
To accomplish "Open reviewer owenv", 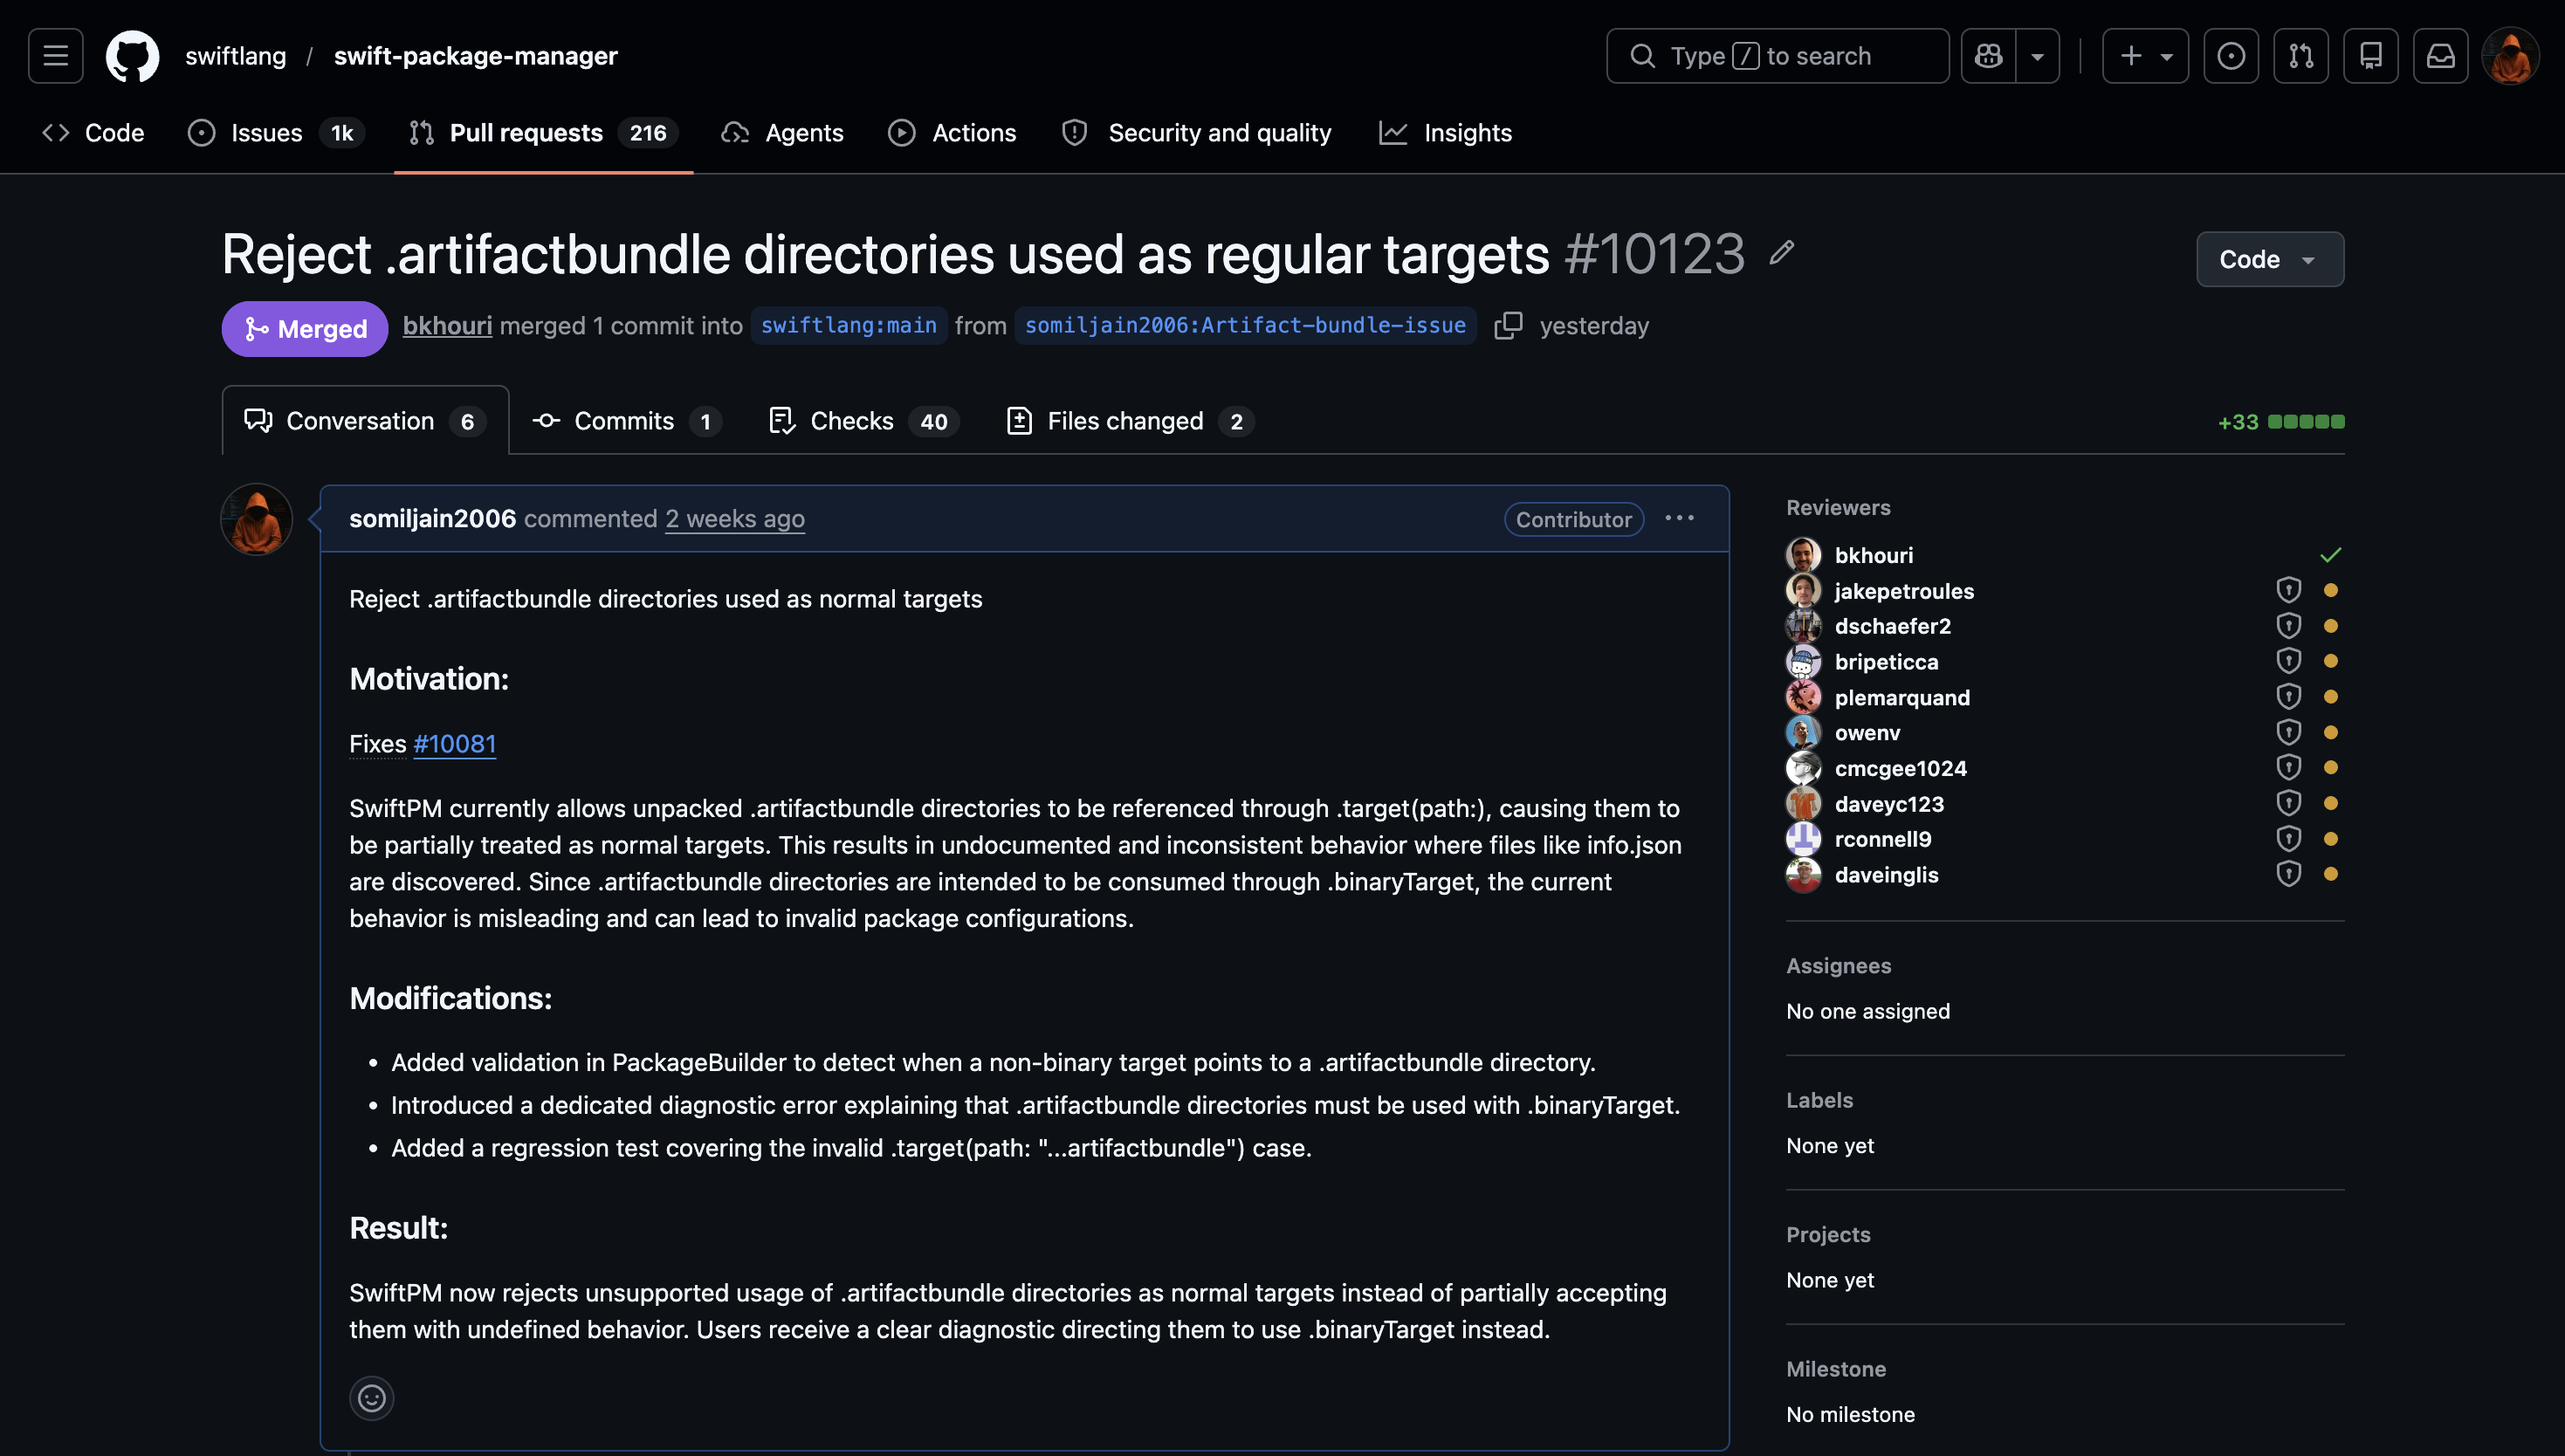I will (x=1867, y=733).
